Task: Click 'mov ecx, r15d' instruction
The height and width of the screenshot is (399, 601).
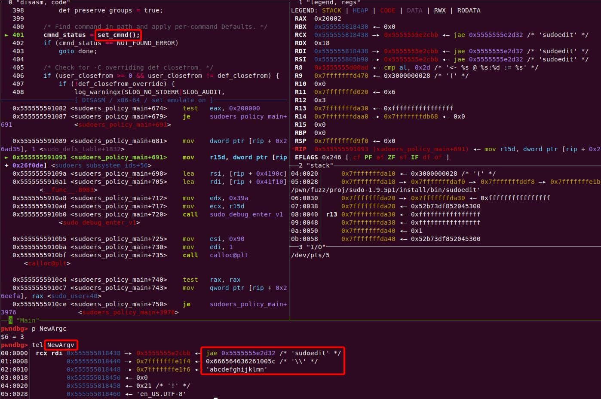Action: (x=214, y=206)
